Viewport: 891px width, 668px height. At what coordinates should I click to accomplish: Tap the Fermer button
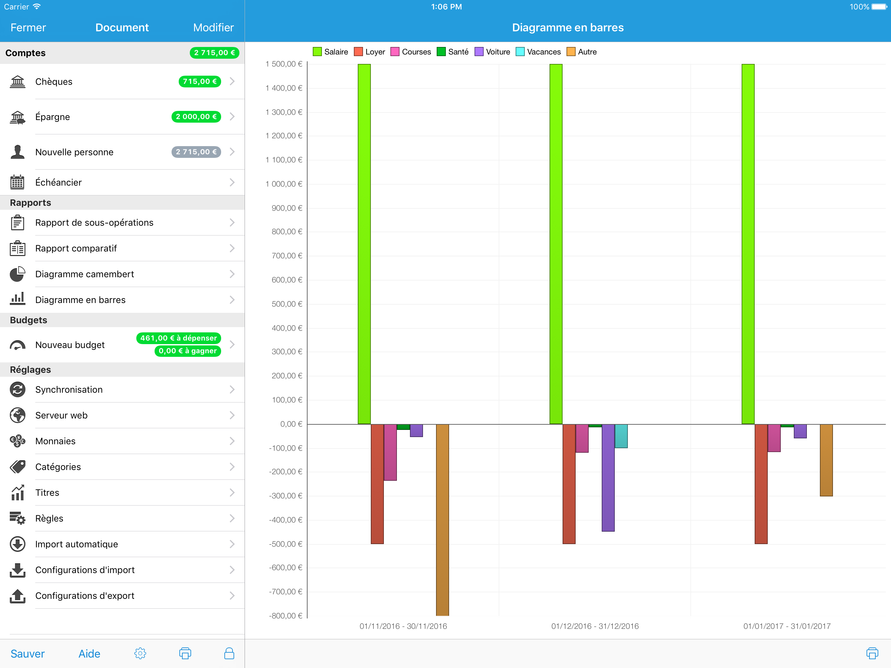pyautogui.click(x=28, y=27)
